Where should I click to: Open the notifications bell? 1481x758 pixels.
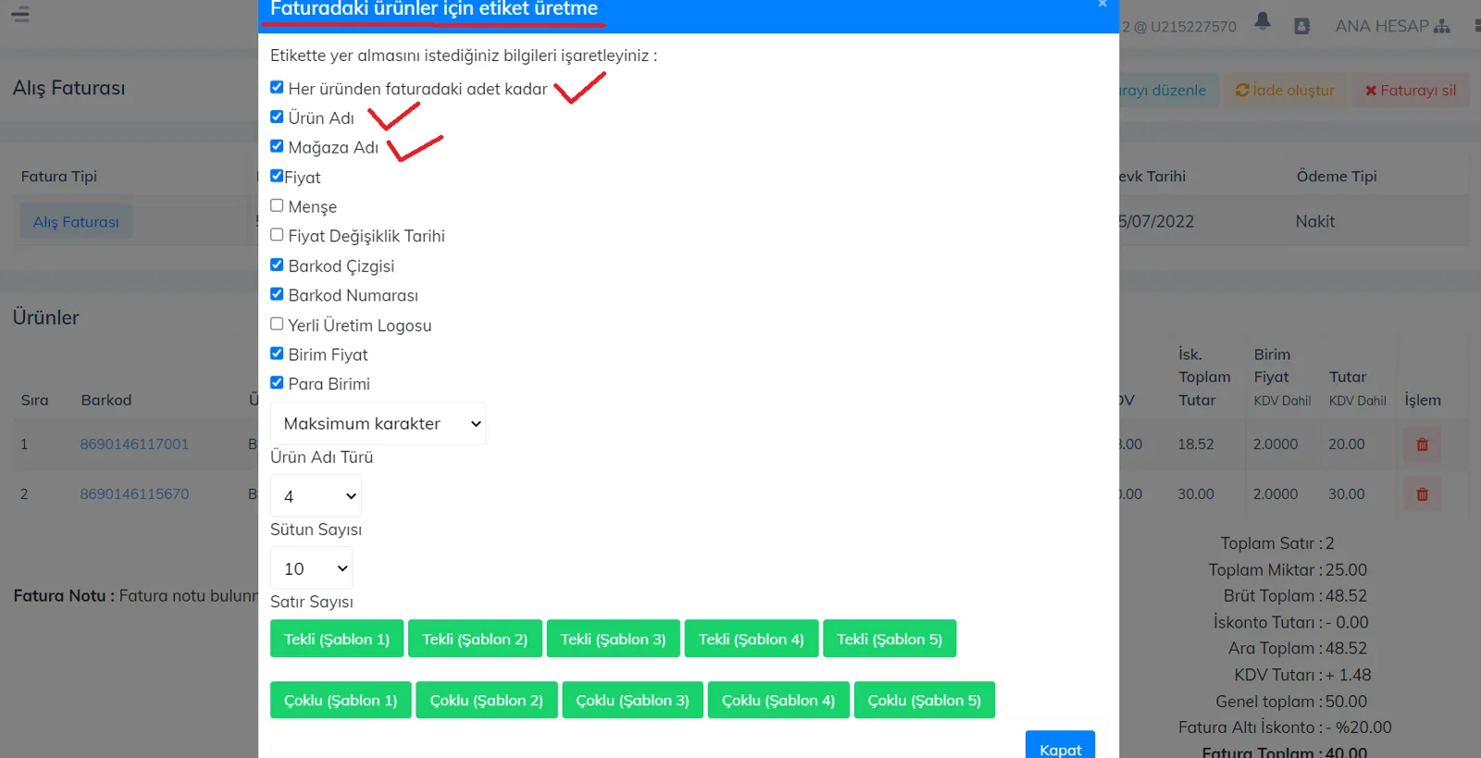tap(1263, 21)
